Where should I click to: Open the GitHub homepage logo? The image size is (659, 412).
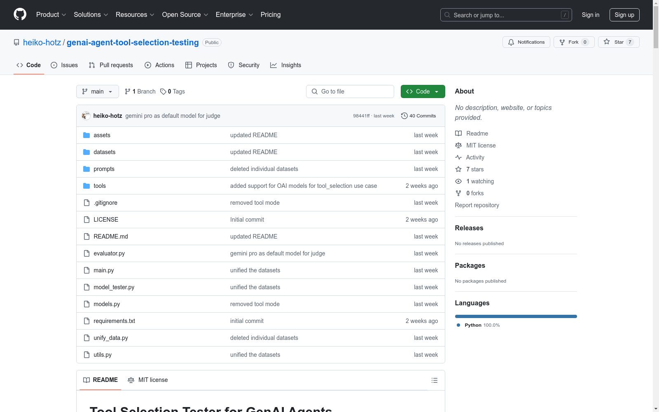coord(20,14)
